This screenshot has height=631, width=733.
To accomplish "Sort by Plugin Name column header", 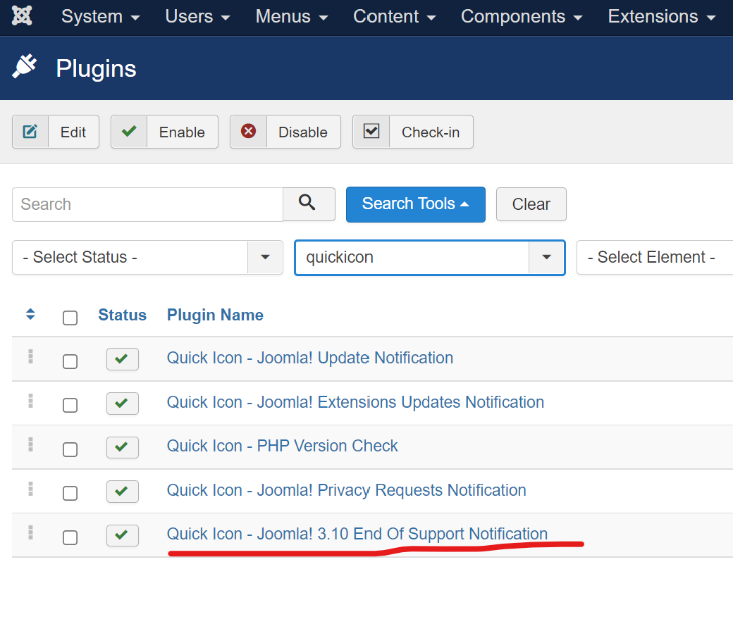I will (215, 315).
